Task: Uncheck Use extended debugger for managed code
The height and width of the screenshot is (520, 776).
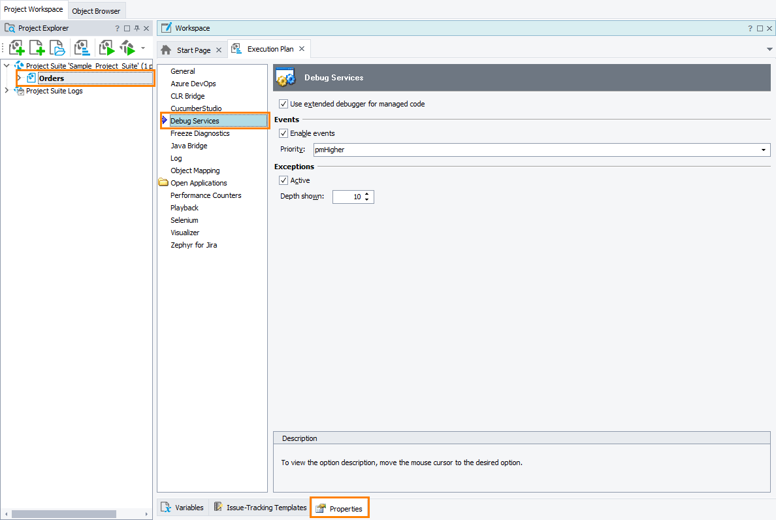Action: click(283, 104)
